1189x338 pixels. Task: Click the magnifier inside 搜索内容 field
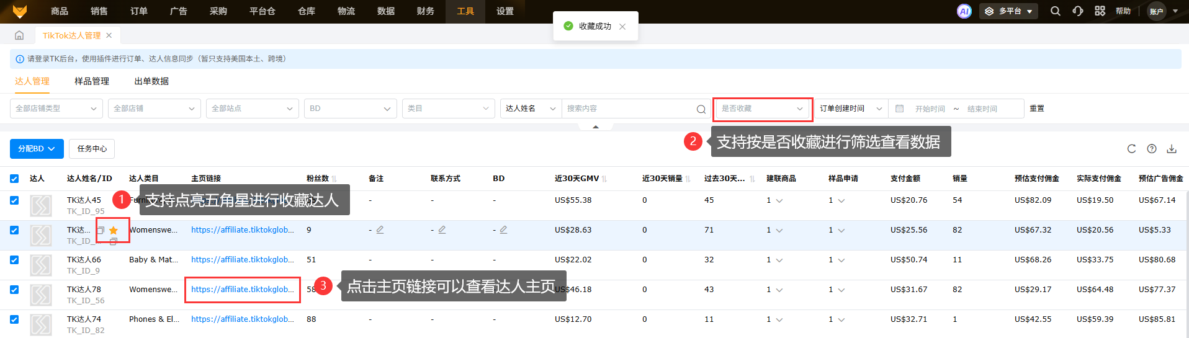point(701,109)
